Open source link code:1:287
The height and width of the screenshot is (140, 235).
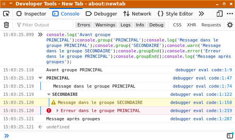click(201, 119)
